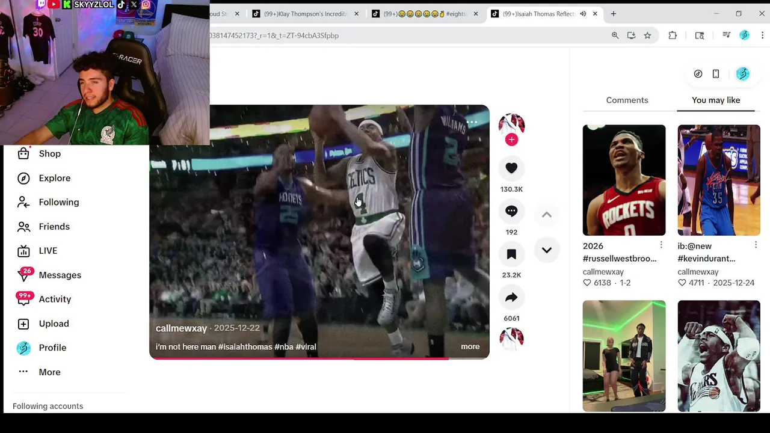The image size is (770, 433).
Task: Open the profile avatar at the top of the page
Action: click(x=742, y=73)
